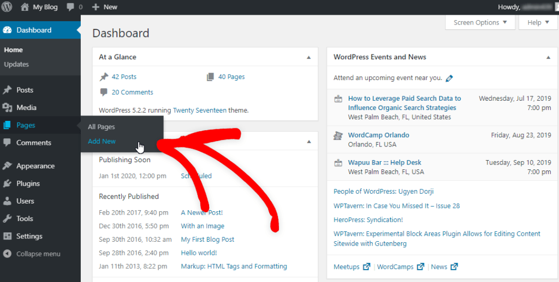Edit event location with pencil icon

[x=449, y=78]
